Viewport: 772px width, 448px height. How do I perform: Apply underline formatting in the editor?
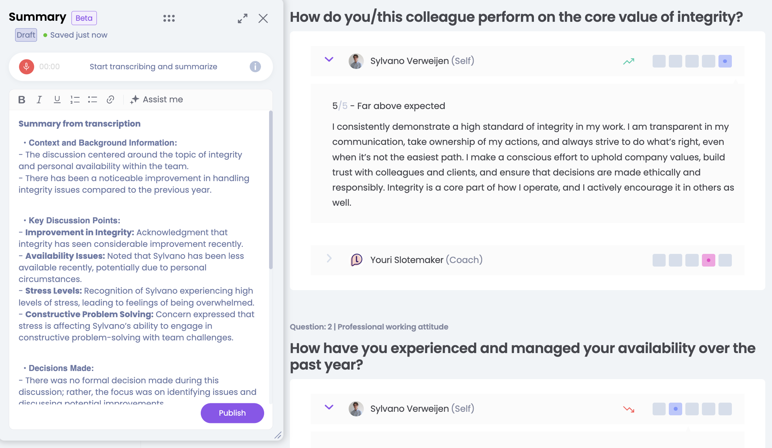[57, 100]
